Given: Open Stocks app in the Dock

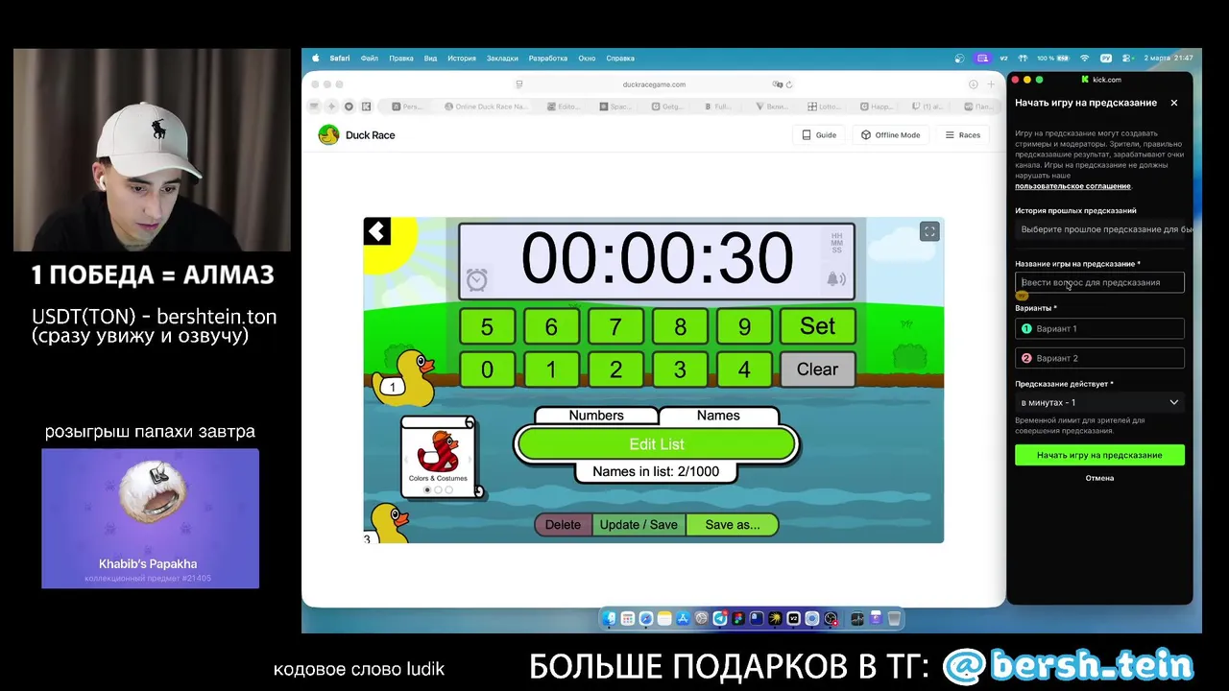Looking at the screenshot, I should [857, 618].
